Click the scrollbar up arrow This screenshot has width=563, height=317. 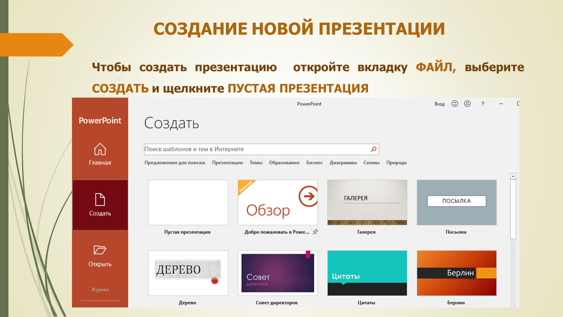point(513,176)
